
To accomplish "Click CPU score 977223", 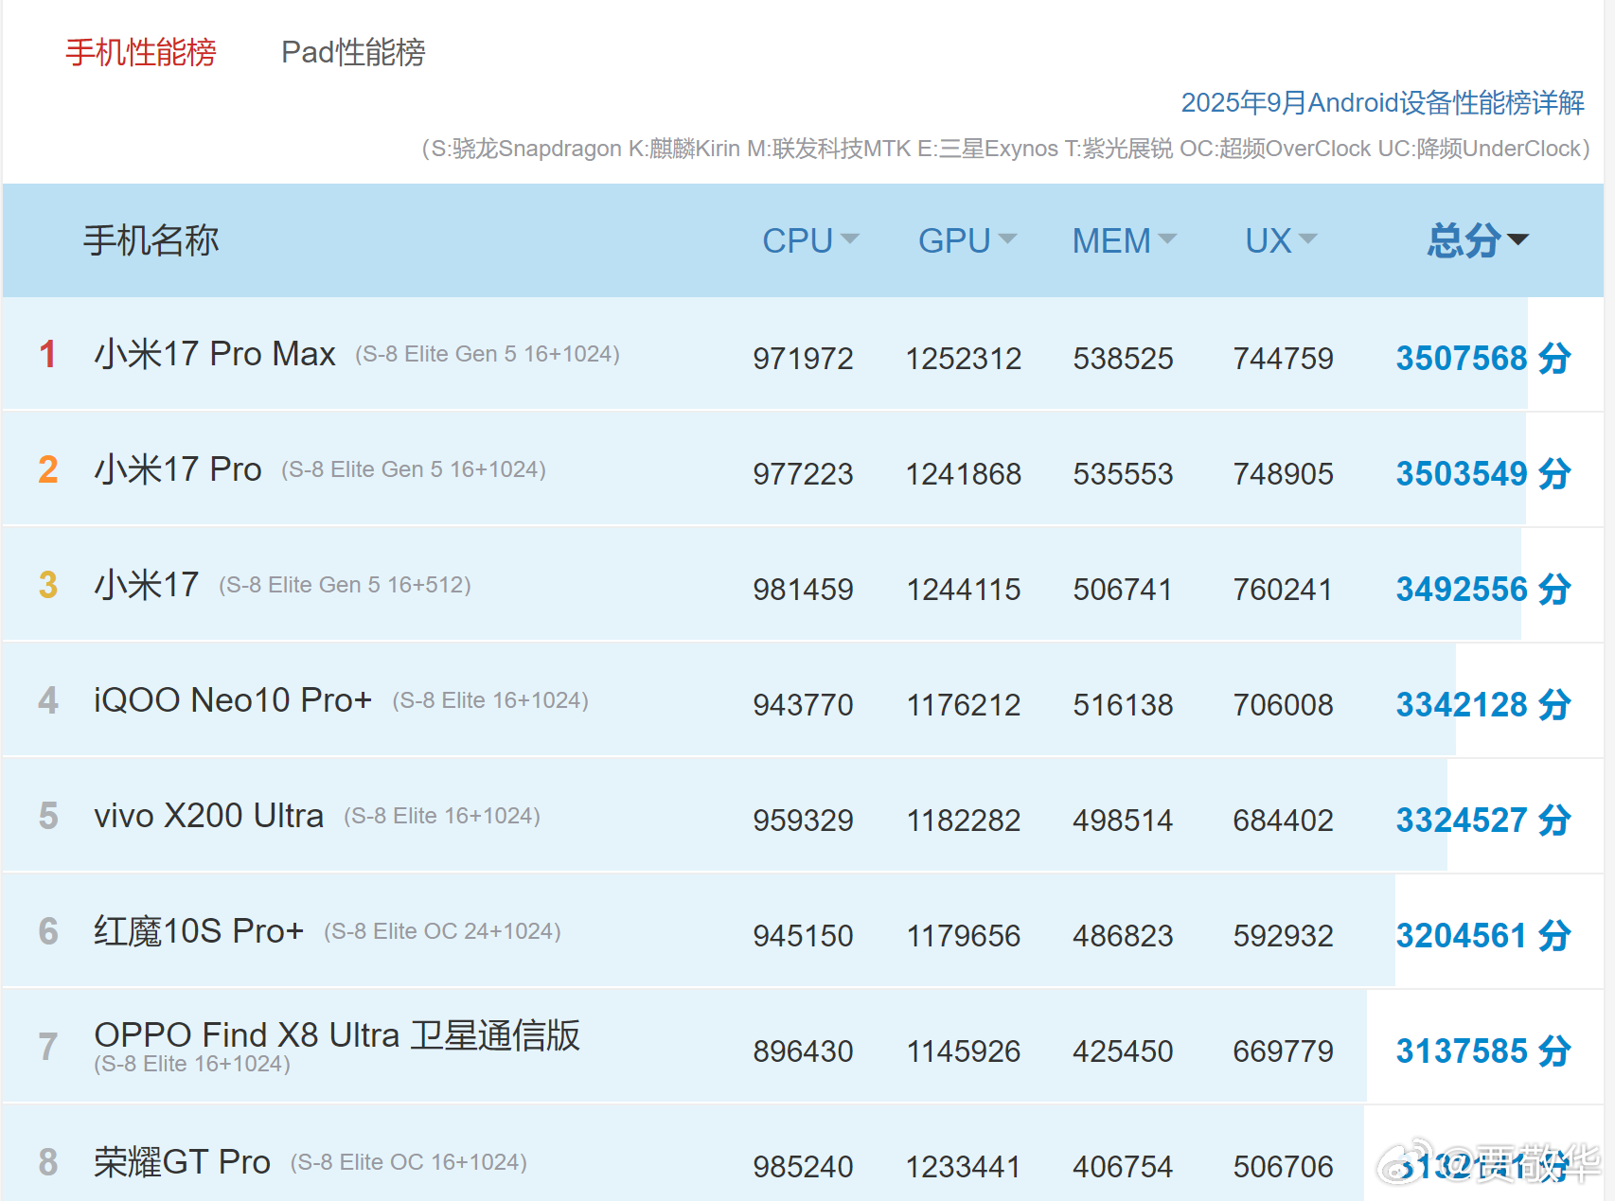I will (x=803, y=474).
